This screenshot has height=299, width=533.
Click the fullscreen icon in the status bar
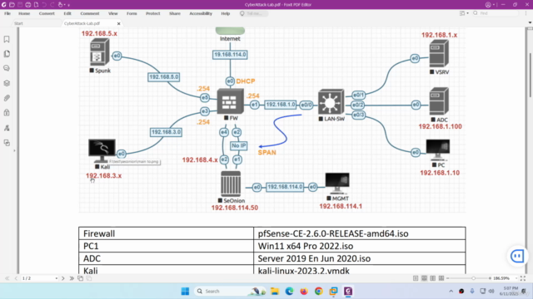click(523, 278)
